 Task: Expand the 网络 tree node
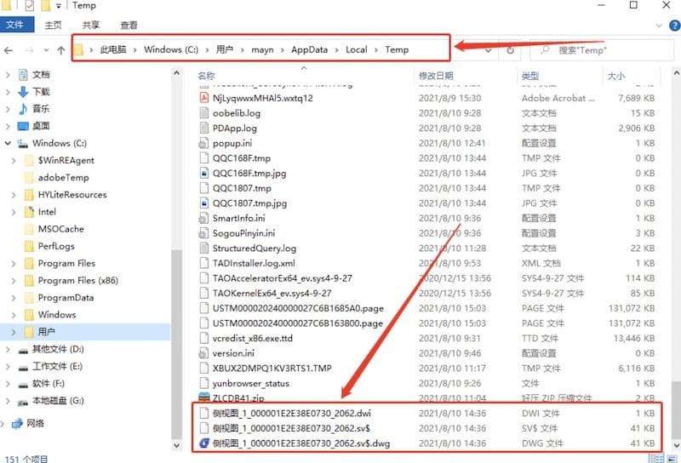[3, 424]
